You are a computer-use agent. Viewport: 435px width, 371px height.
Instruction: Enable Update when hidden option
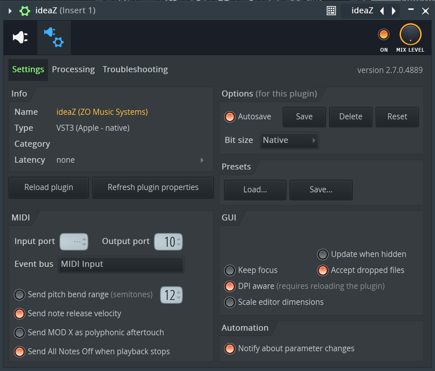coord(323,254)
